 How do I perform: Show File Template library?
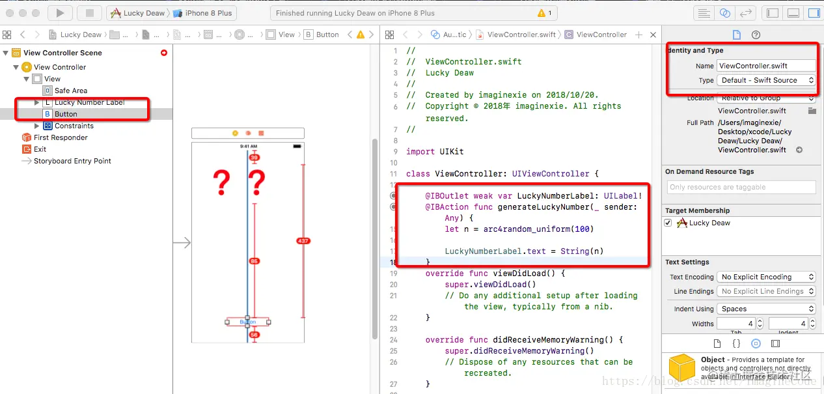tap(717, 343)
